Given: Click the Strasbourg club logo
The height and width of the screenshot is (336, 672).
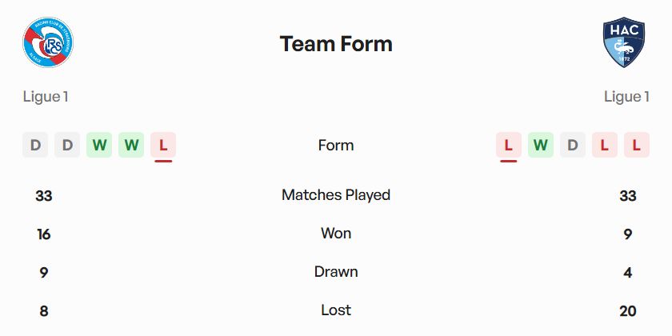Looking at the screenshot, I should point(48,42).
